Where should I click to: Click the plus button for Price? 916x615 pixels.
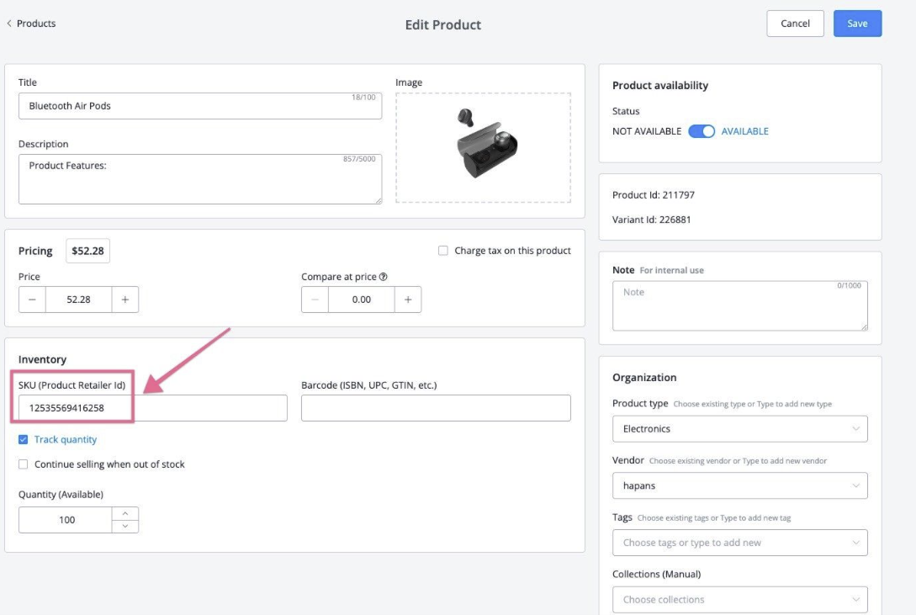[x=124, y=300]
